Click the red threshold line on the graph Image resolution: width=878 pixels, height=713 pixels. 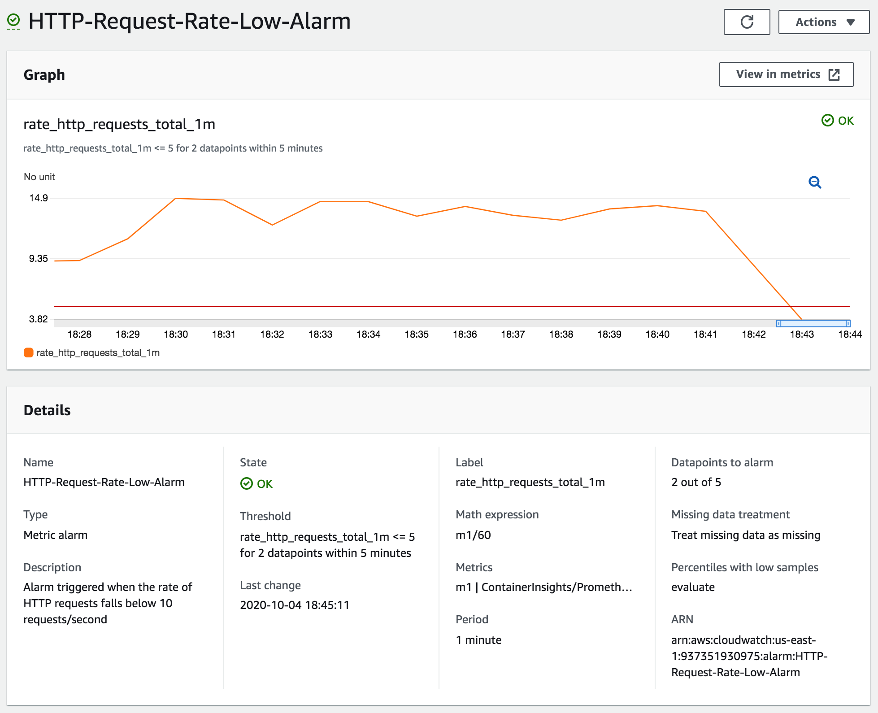[404, 306]
